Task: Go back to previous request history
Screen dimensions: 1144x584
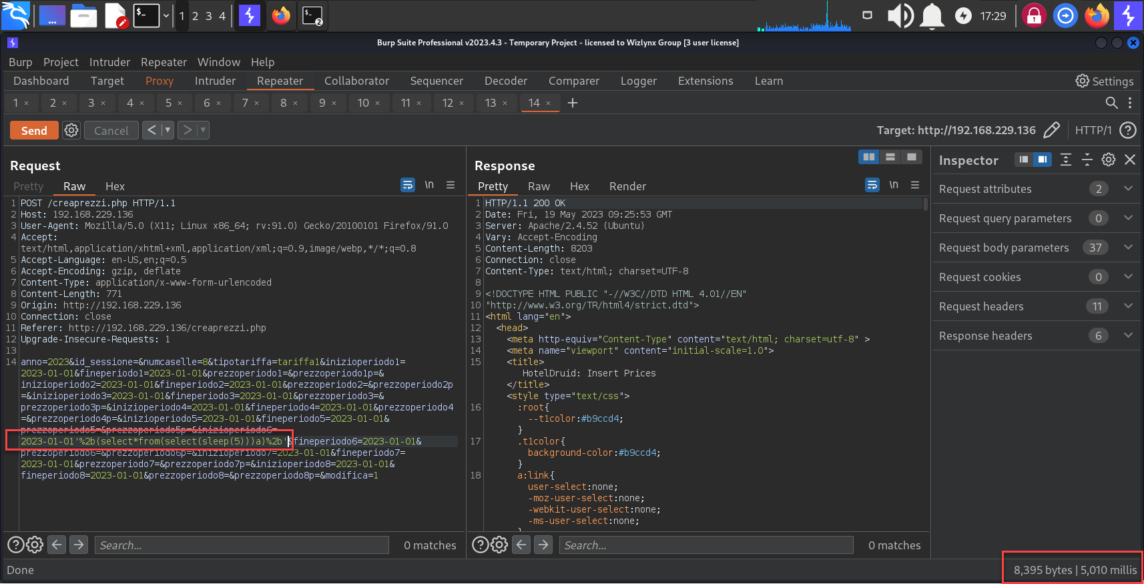Action: (x=152, y=130)
